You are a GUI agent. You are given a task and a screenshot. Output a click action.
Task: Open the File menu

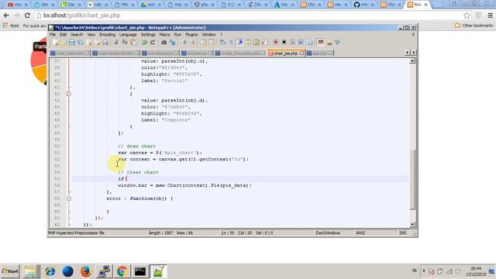click(x=53, y=34)
